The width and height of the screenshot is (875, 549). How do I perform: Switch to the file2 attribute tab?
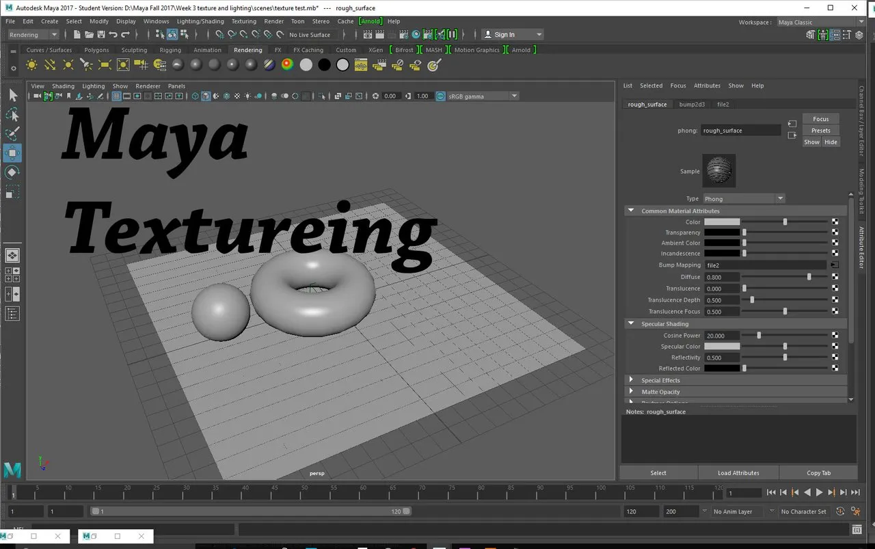pyautogui.click(x=723, y=105)
